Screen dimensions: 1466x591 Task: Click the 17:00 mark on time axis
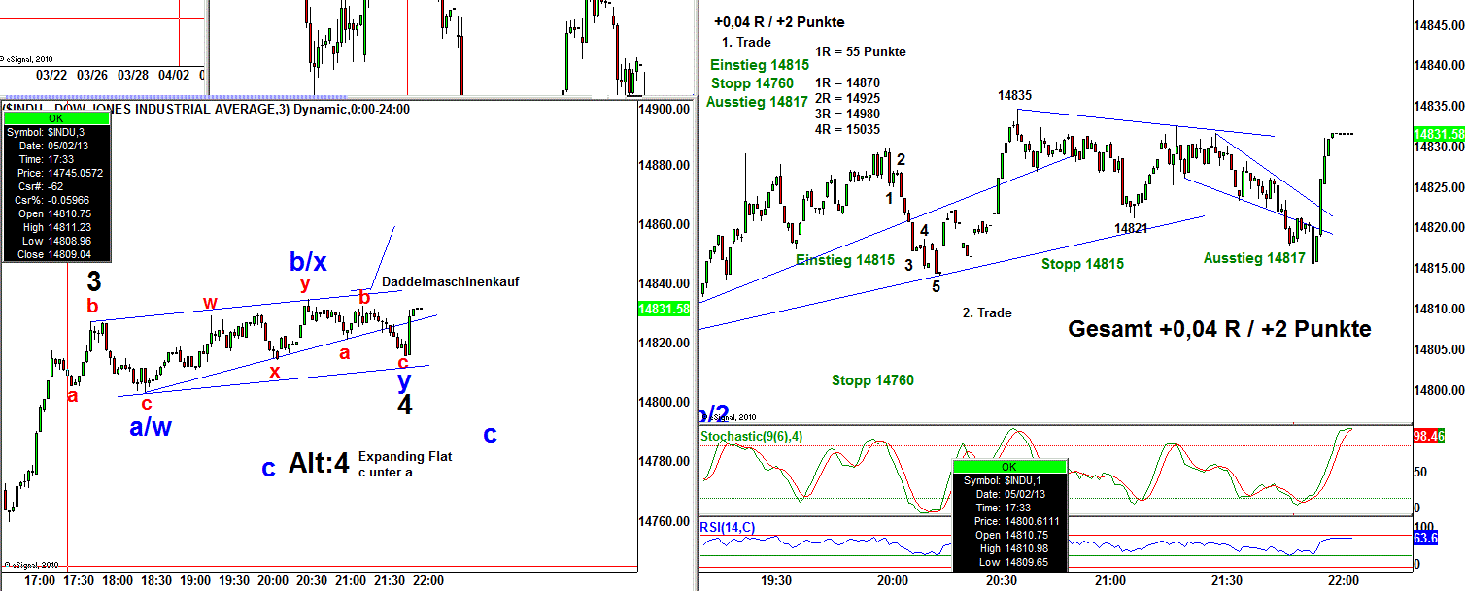[x=40, y=580]
